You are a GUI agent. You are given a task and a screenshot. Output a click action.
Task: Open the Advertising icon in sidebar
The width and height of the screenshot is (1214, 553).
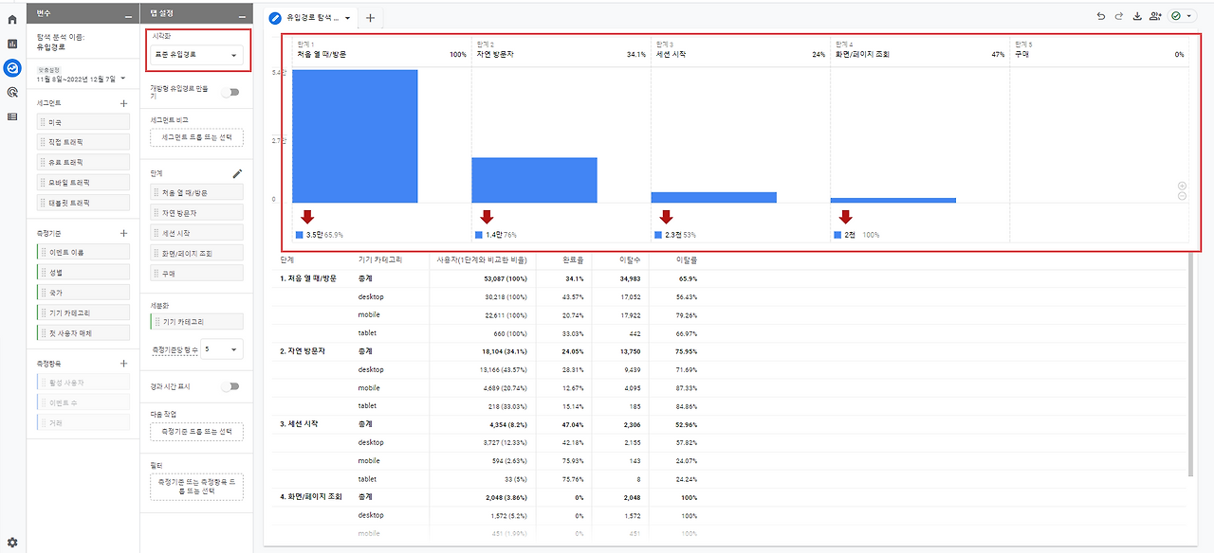click(x=12, y=93)
